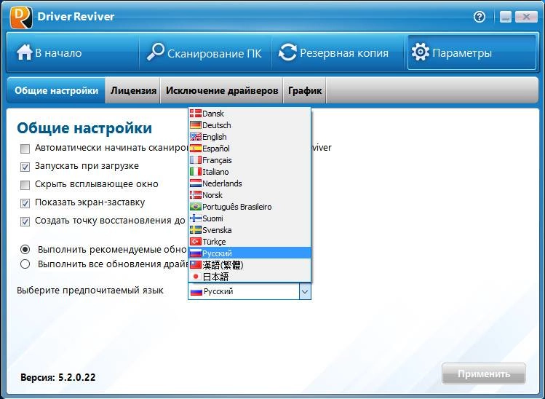Click the Swedish flag icon
The image size is (545, 399).
pos(196,229)
